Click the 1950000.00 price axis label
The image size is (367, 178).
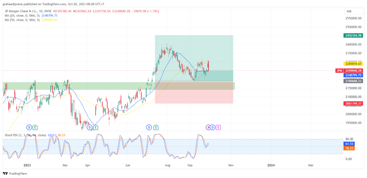pos(353,123)
